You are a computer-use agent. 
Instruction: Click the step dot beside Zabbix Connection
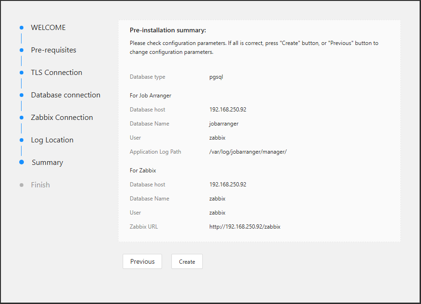coord(22,118)
